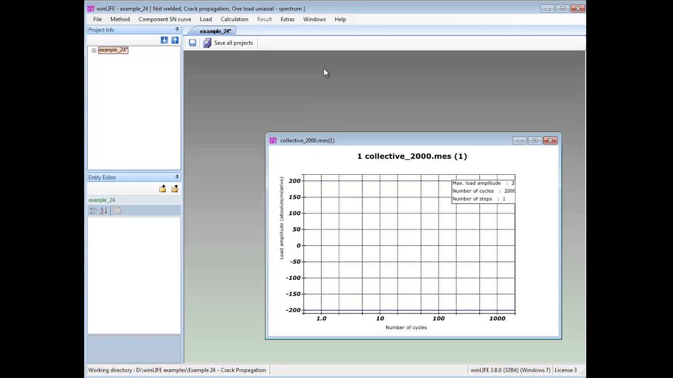
Task: Open the Calculation menu
Action: (234, 19)
